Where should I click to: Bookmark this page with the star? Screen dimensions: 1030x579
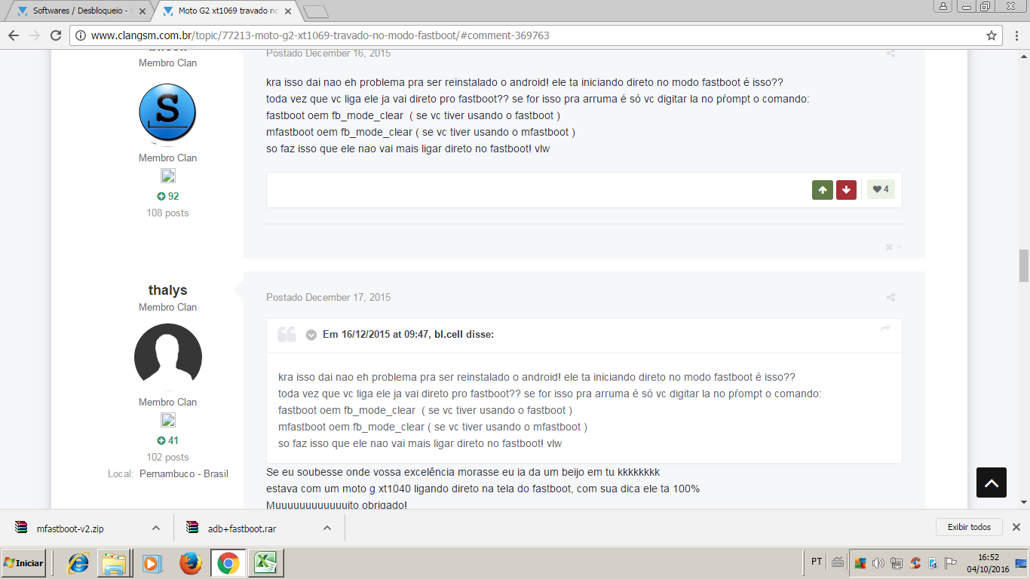pyautogui.click(x=992, y=35)
